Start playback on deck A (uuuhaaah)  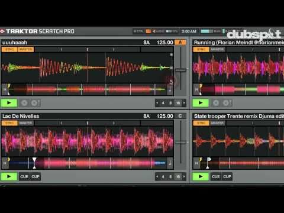(9, 103)
